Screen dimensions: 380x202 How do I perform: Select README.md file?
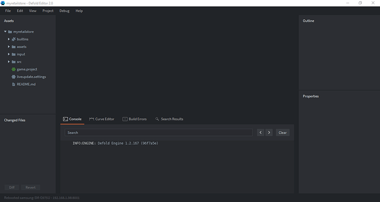coord(26,84)
